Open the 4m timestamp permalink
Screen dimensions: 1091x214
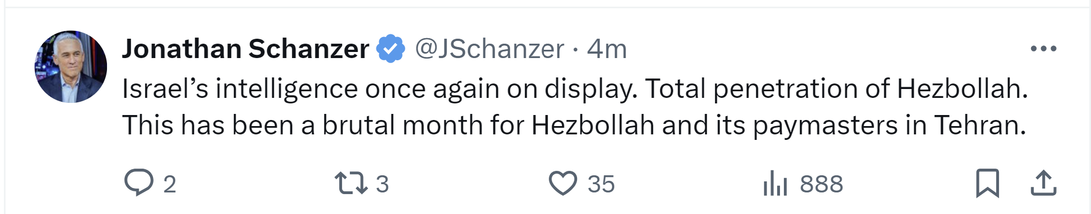[607, 49]
